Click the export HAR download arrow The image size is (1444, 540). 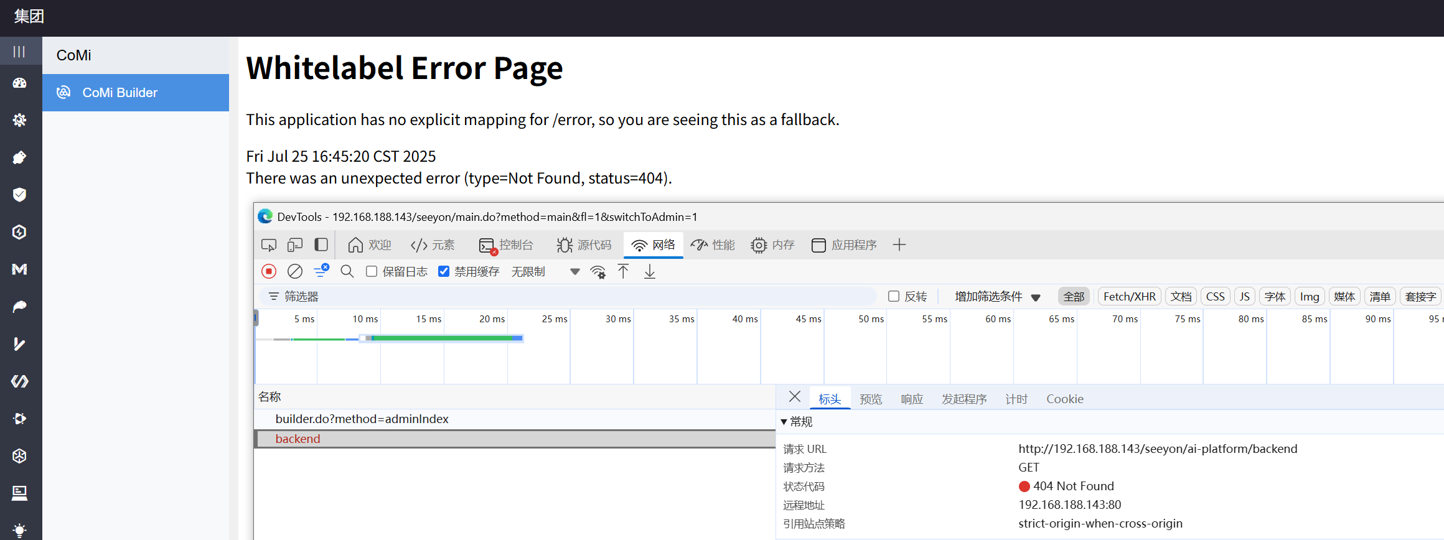click(x=649, y=271)
